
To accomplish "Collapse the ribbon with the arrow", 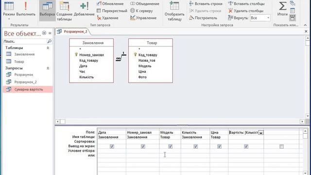I will (305, 25).
